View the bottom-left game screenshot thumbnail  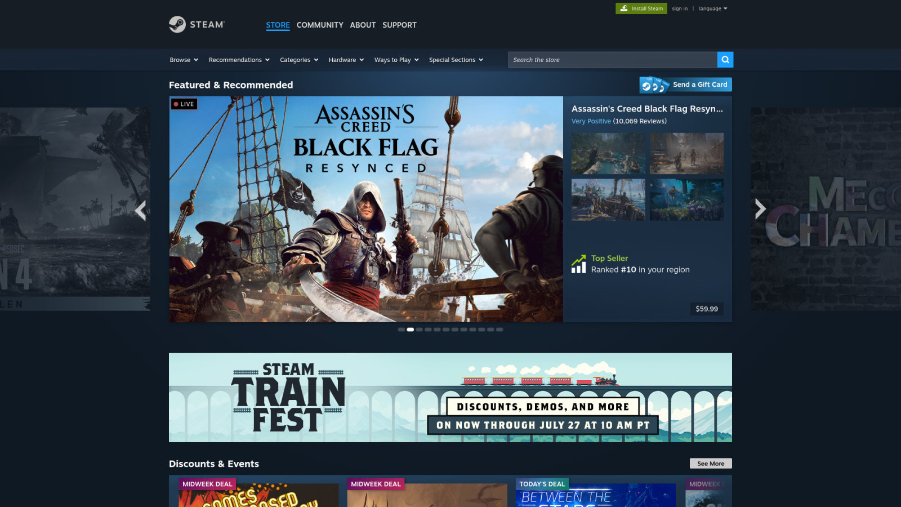(x=608, y=199)
